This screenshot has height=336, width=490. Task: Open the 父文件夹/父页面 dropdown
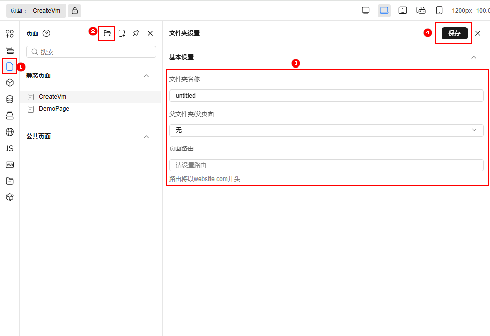326,130
